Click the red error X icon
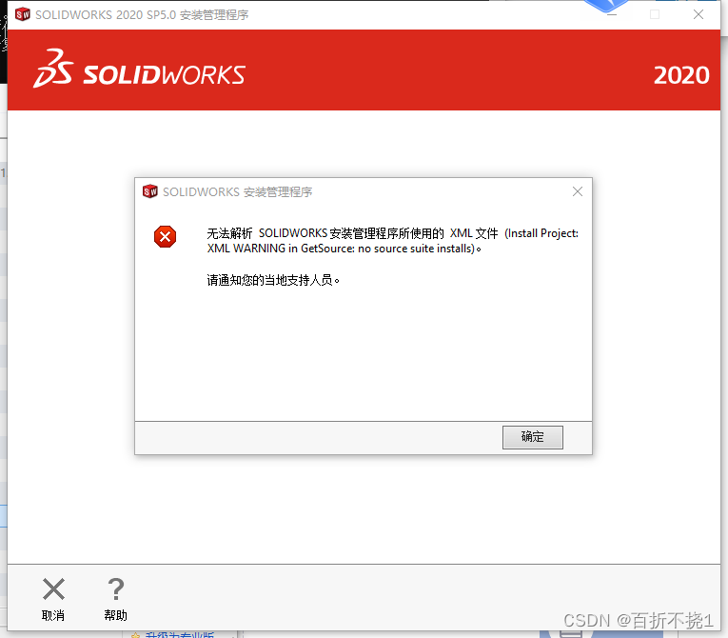Viewport: 728px width, 638px height. (165, 236)
